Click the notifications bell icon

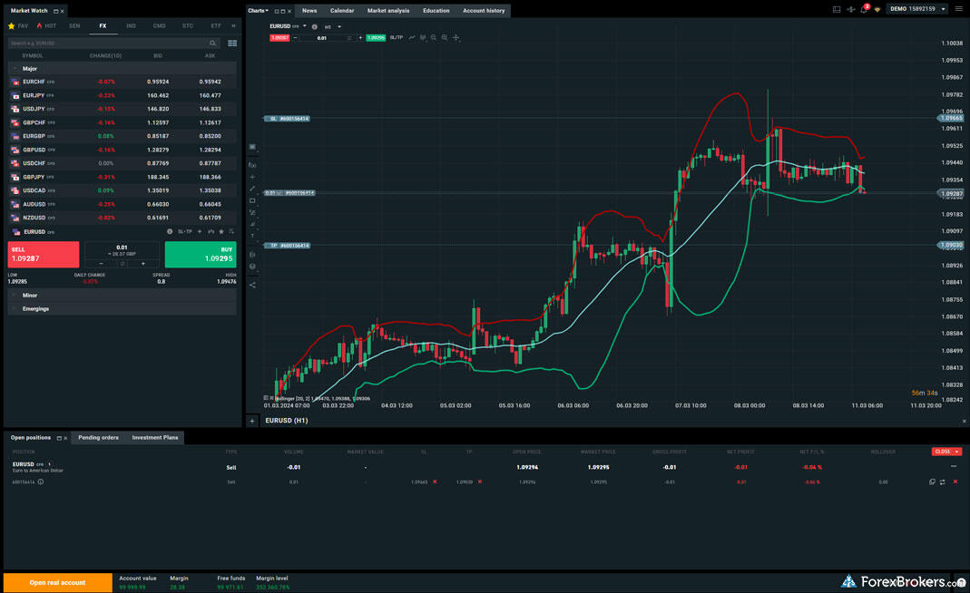[863, 9]
